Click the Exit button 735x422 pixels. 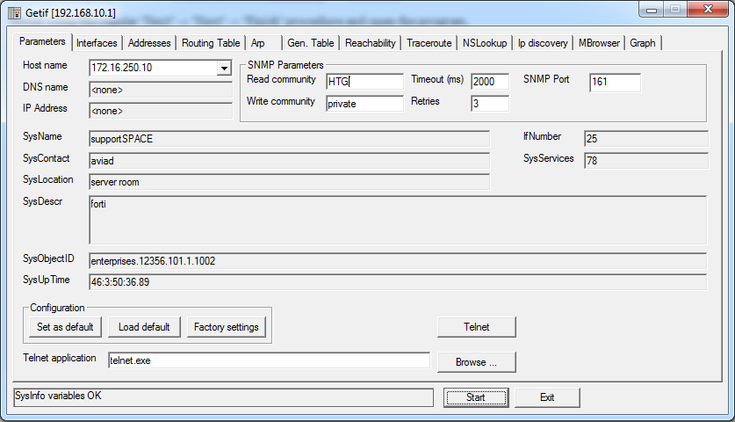[547, 397]
